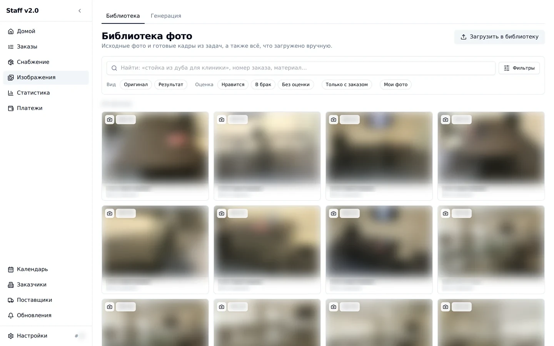
Task: Click Загрузить в библиотеку button
Action: [x=499, y=37]
